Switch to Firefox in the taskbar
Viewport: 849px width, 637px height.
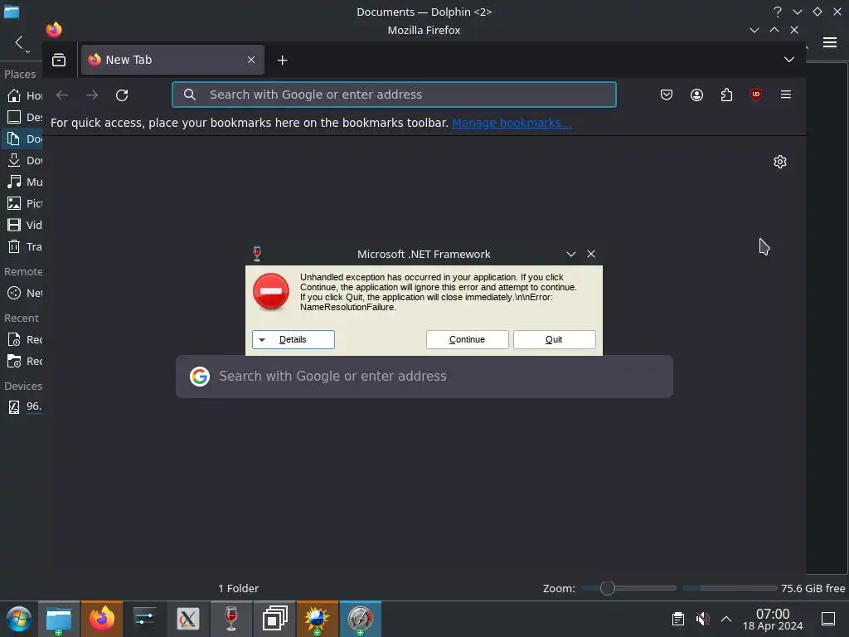point(102,619)
